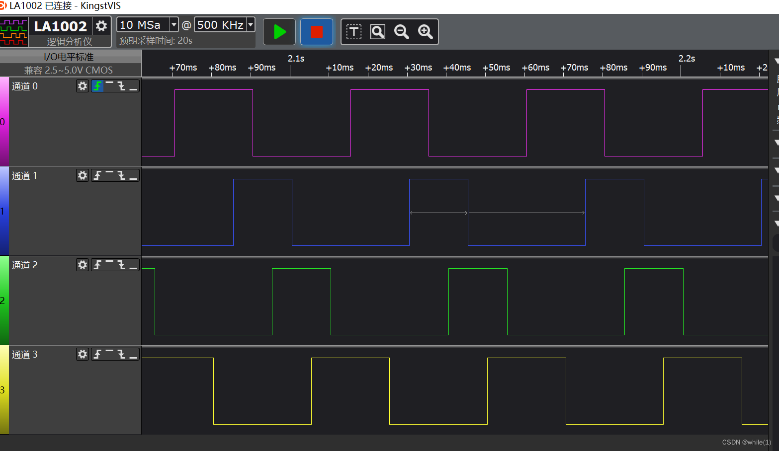Click the zoom-to-fit magnifier icon
Viewport: 779px width, 451px height.
[x=378, y=32]
